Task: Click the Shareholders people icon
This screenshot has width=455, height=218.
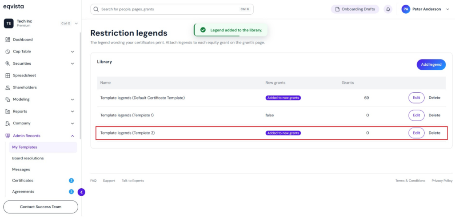Action: click(8, 87)
